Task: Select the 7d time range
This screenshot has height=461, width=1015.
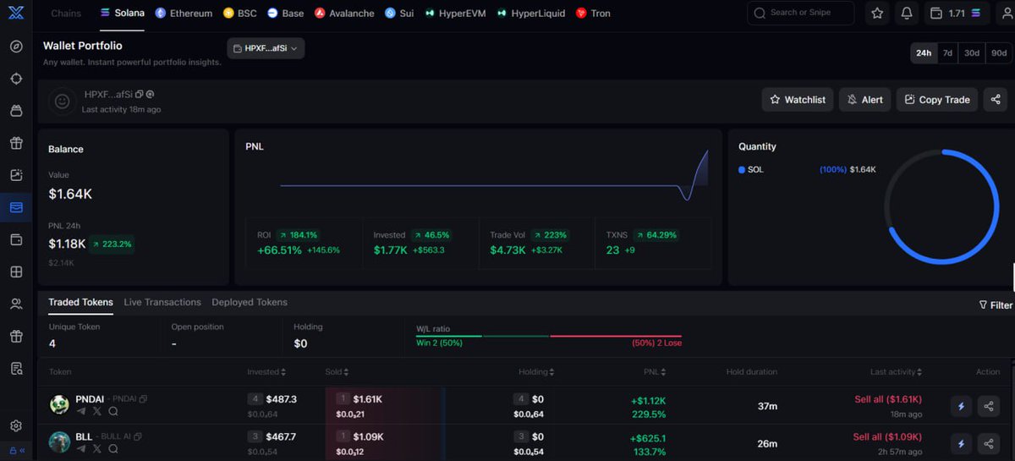Action: tap(947, 52)
